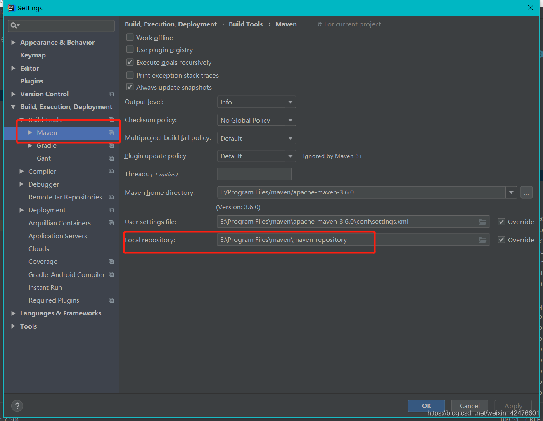This screenshot has height=421, width=543.
Task: Select Clouds settings page
Action: click(x=39, y=249)
